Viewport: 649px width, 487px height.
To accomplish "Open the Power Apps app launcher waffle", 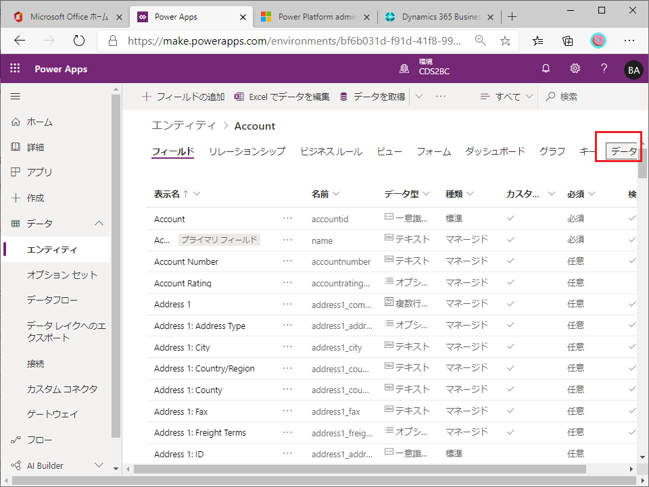I will [15, 68].
